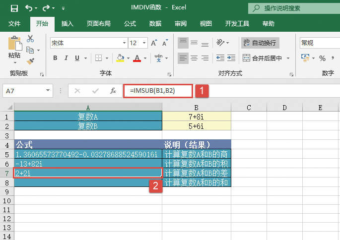Image resolution: width=340 pixels, height=240 pixels.
Task: Click the 合并后居中 merge button
Action: (266, 59)
